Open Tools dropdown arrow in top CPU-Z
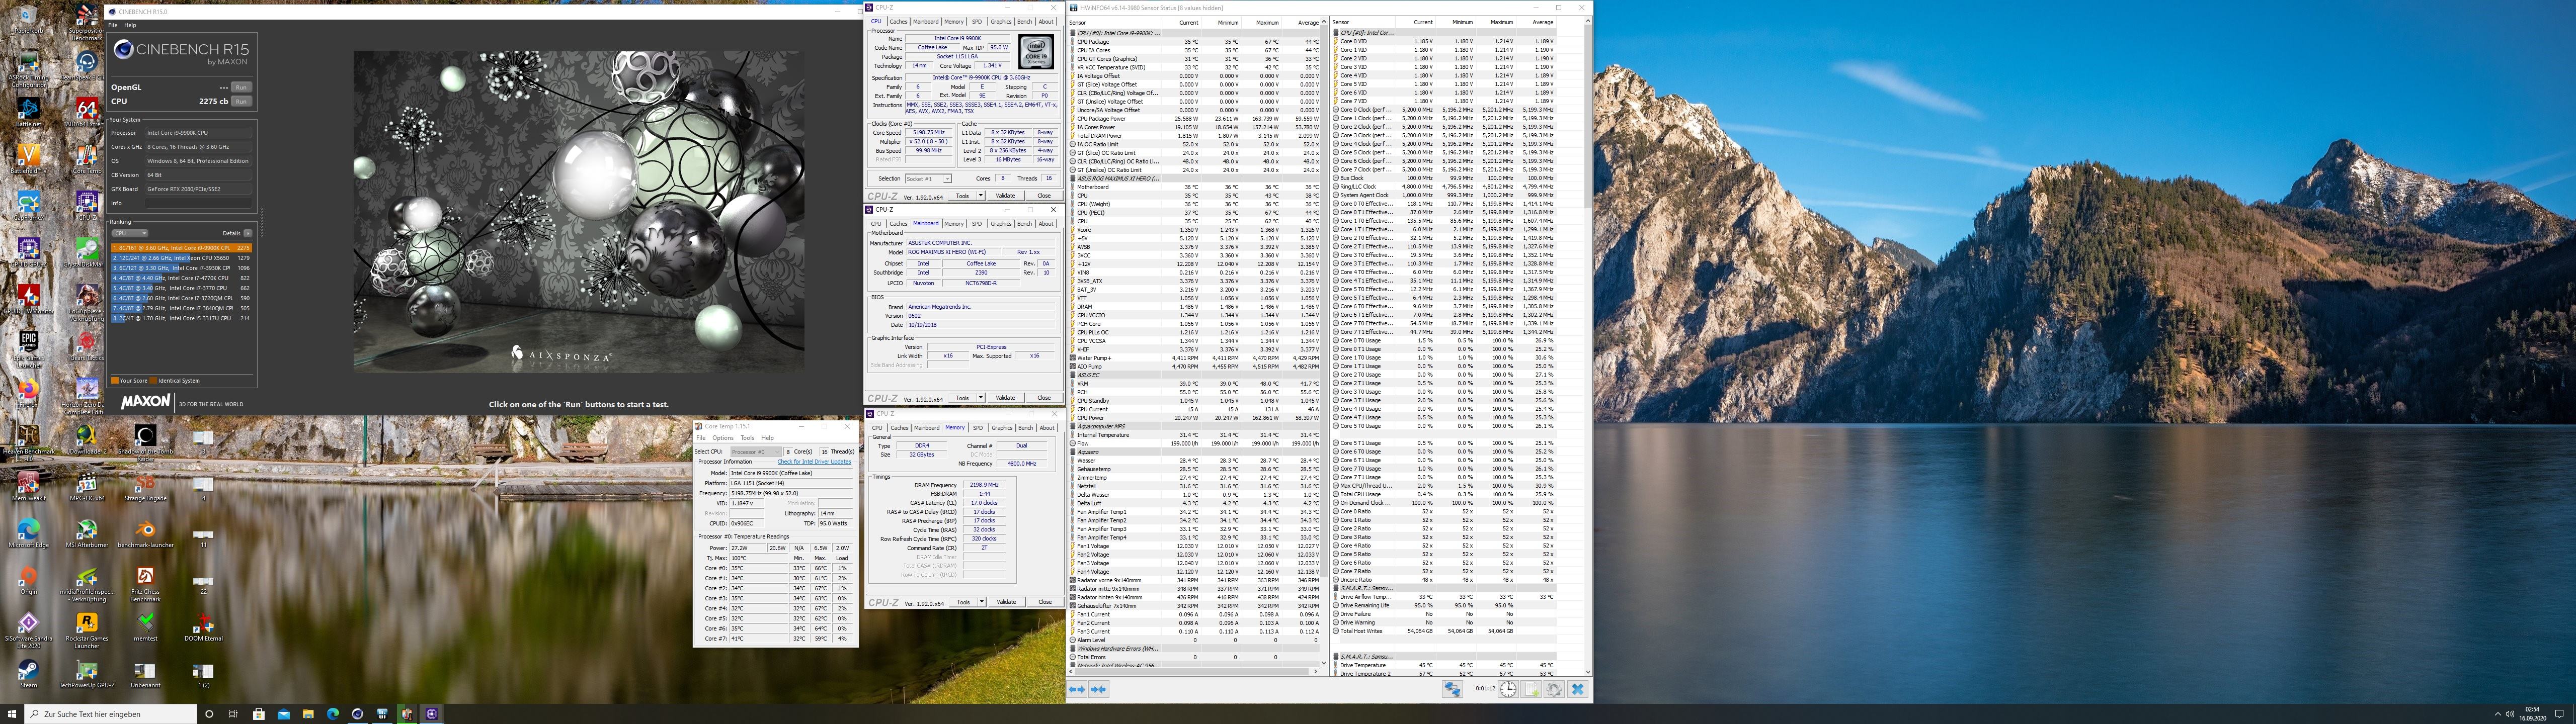Screen dimensions: 2576x724 point(980,196)
